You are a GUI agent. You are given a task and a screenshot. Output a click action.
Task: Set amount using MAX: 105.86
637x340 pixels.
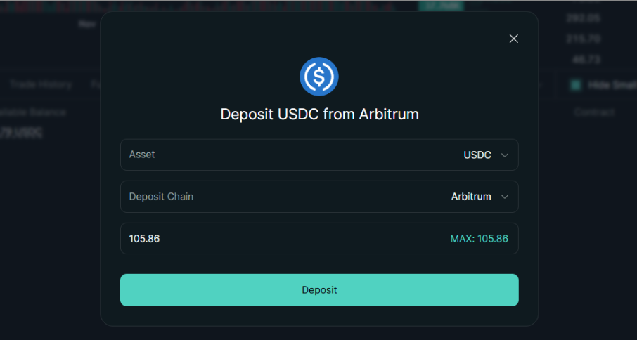point(479,239)
